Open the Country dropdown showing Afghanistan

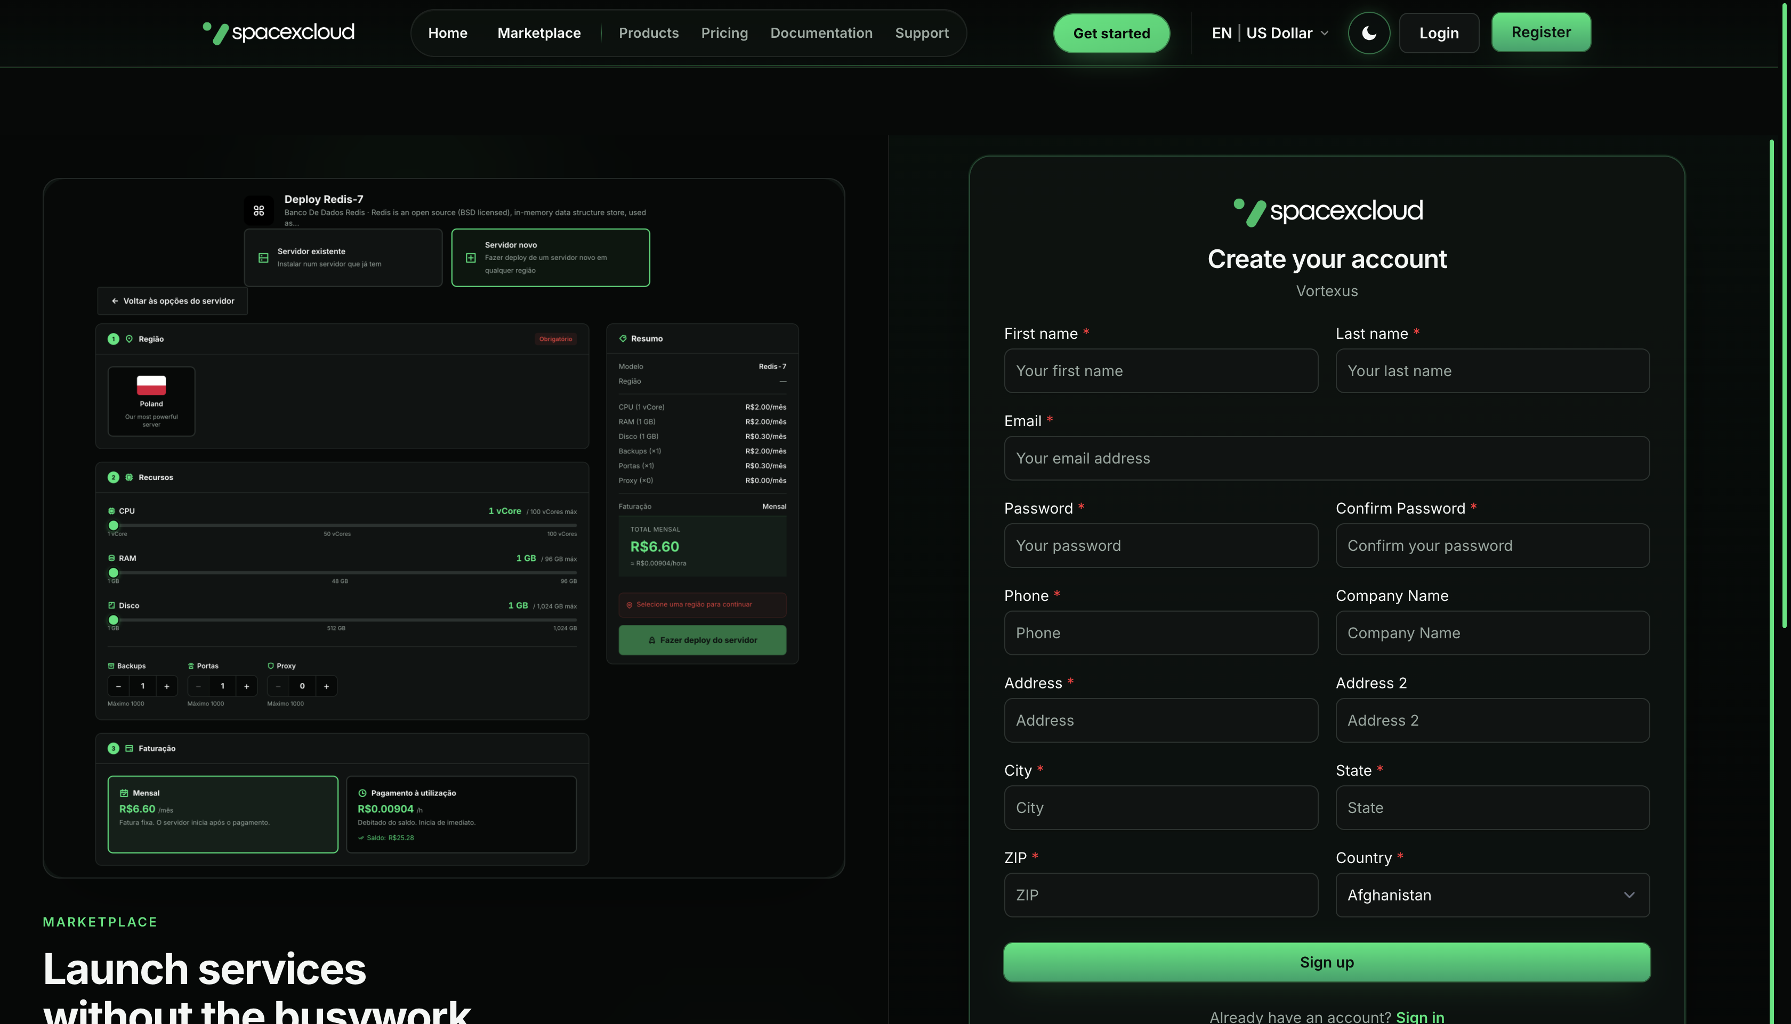click(x=1492, y=895)
